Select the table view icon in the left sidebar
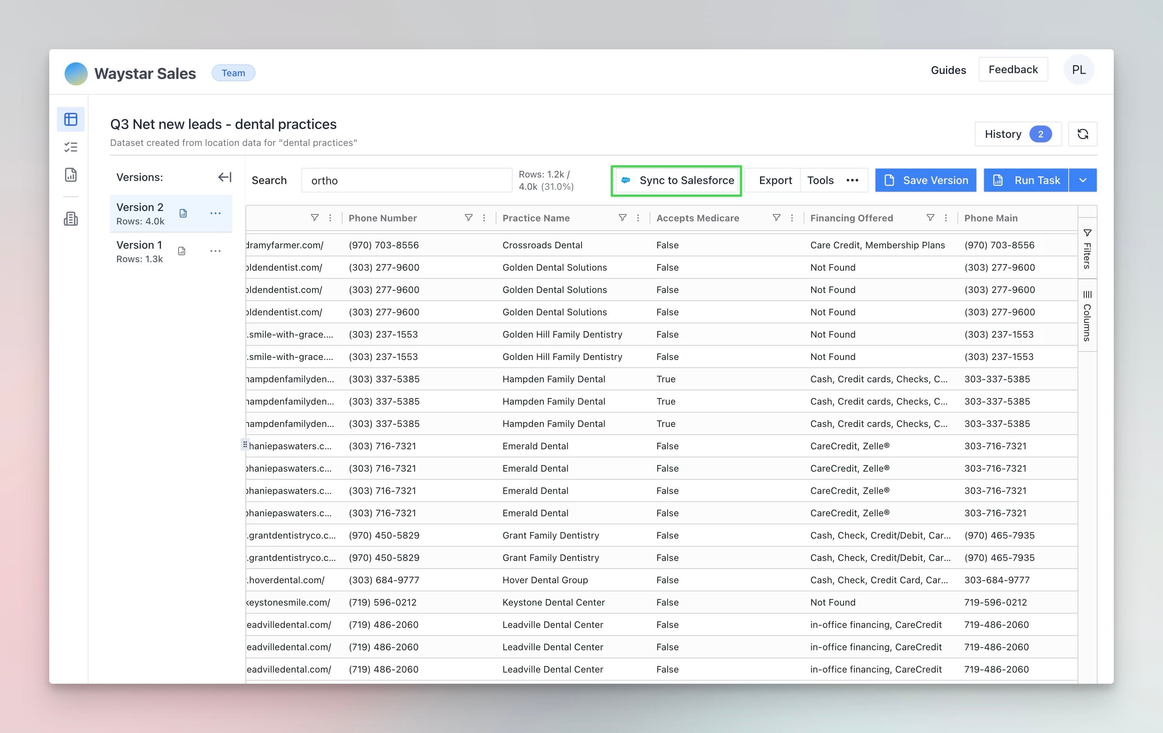 pyautogui.click(x=70, y=119)
